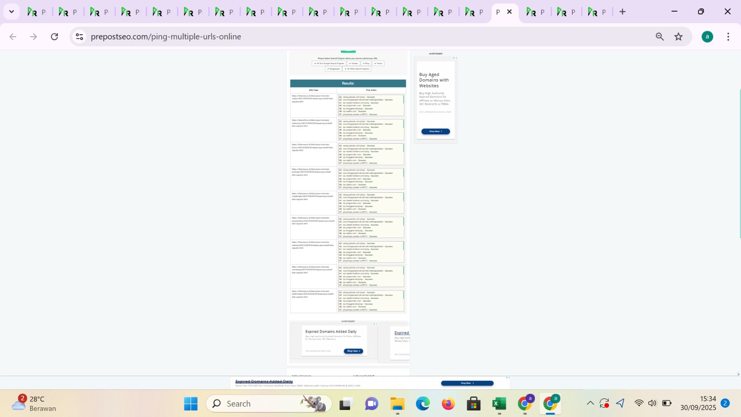This screenshot has height=417, width=741.
Task: Toggle the Yahoo search engine checkbox
Action: (x=378, y=63)
